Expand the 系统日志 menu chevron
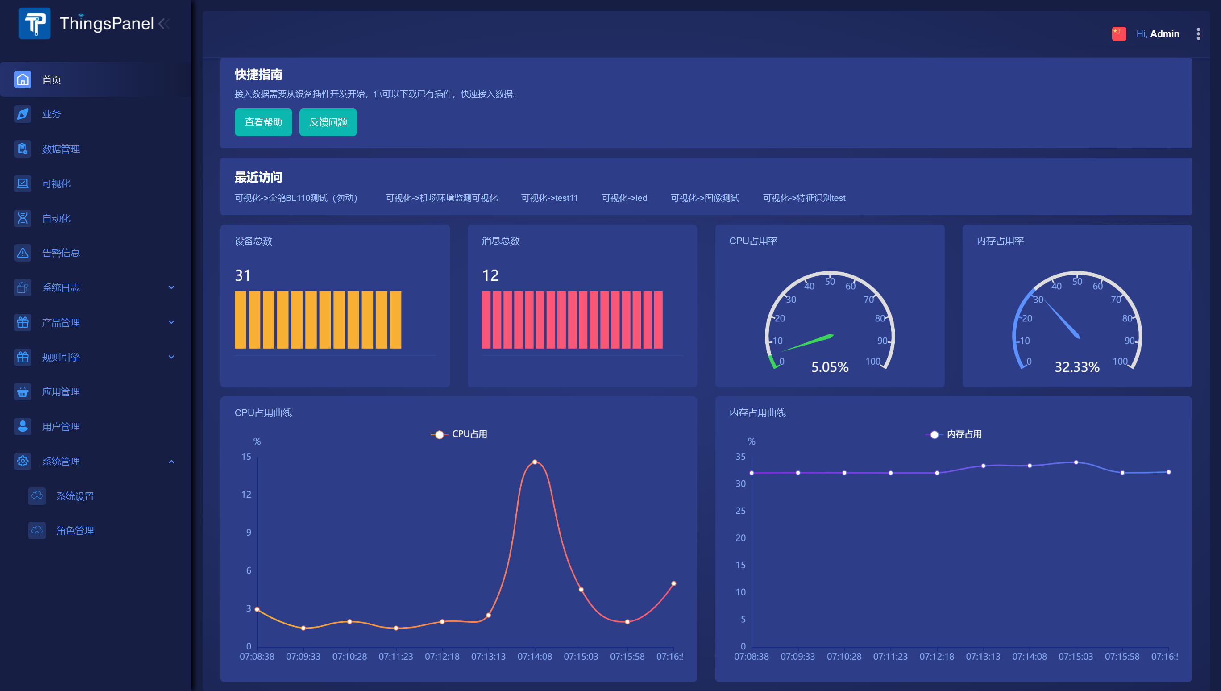Screen dimensions: 1221x691 click(171, 287)
